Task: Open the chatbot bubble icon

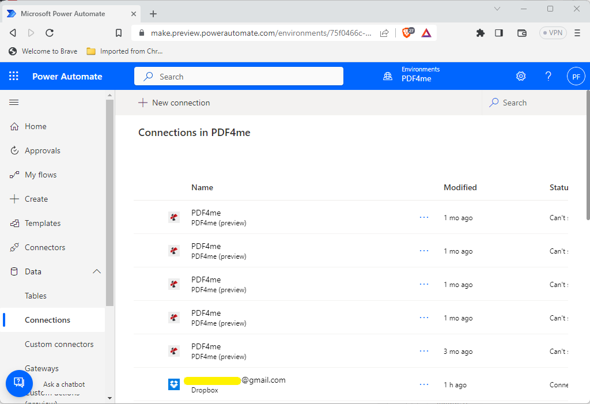Action: pyautogui.click(x=19, y=383)
